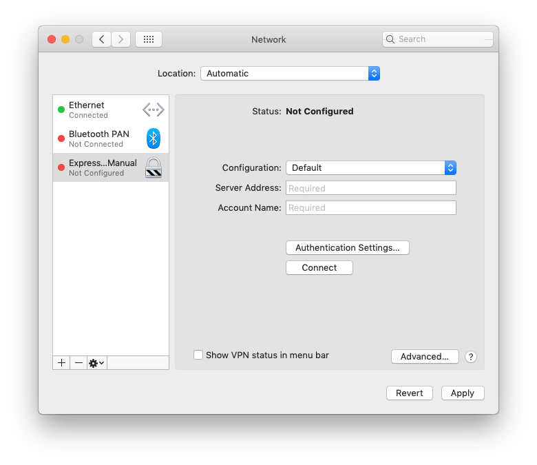Open Advanced settings
Viewport: 537px width, 465px height.
(425, 357)
